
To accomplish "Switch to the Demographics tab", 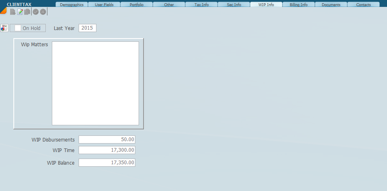I will click(x=72, y=5).
